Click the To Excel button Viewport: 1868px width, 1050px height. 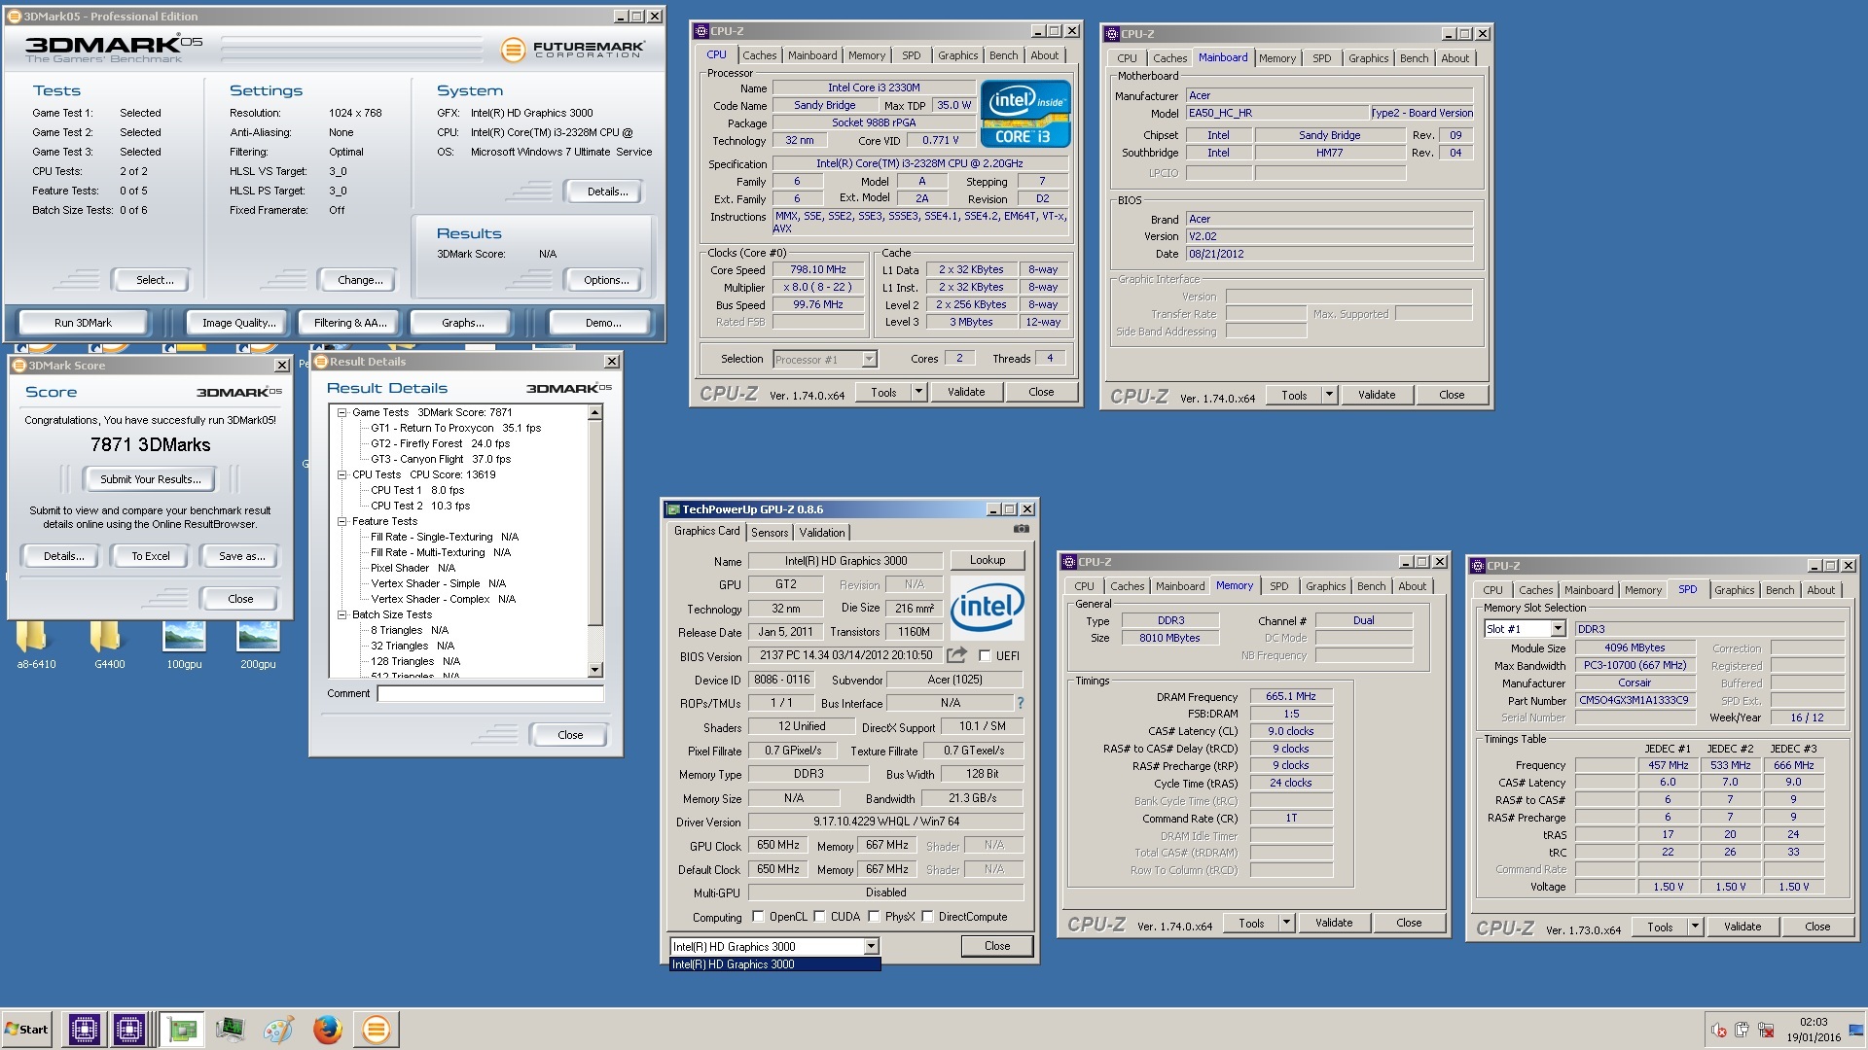click(151, 556)
